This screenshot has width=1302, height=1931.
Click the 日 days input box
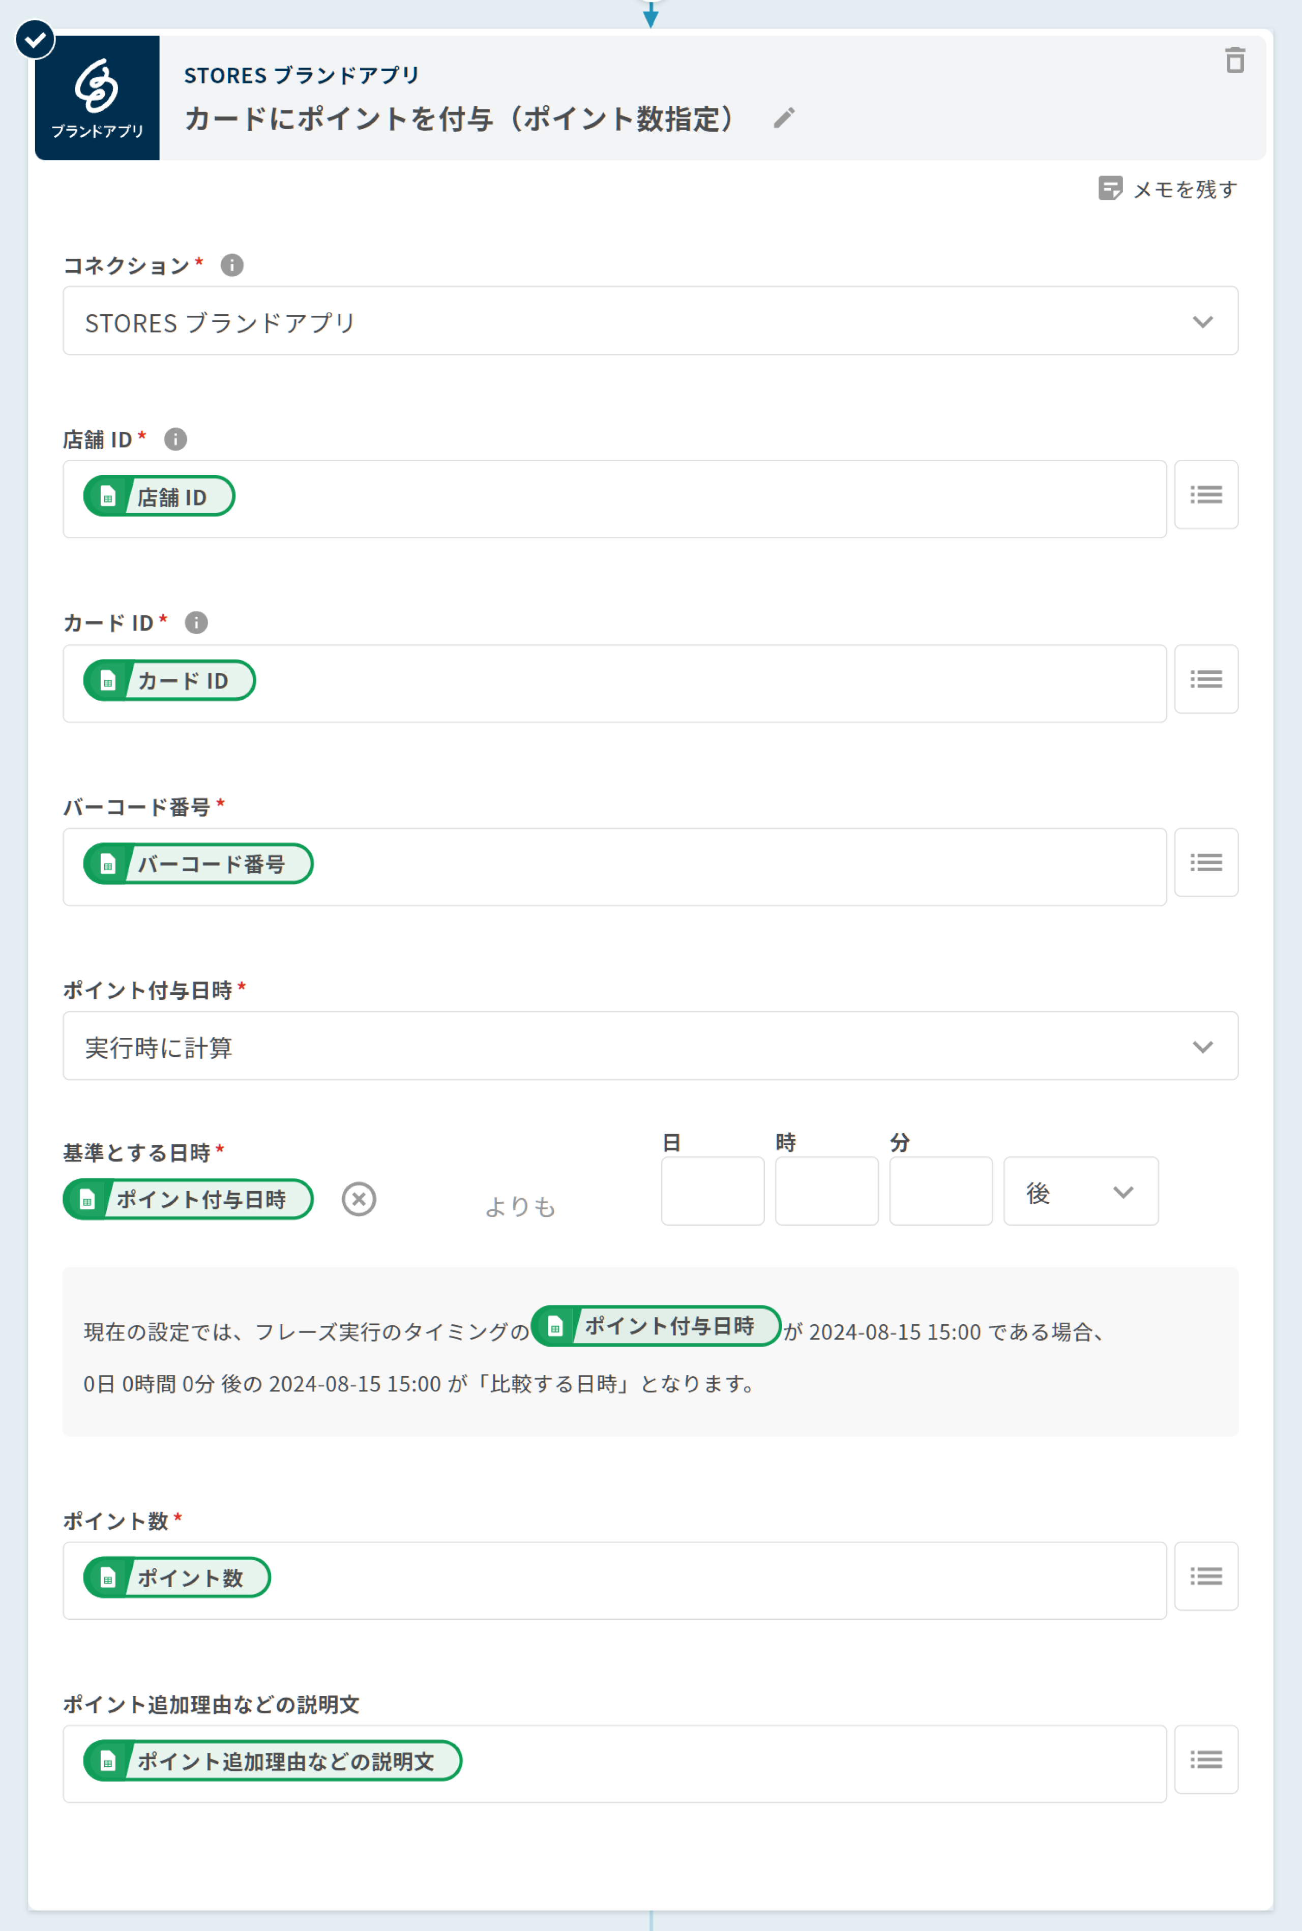pyautogui.click(x=712, y=1192)
